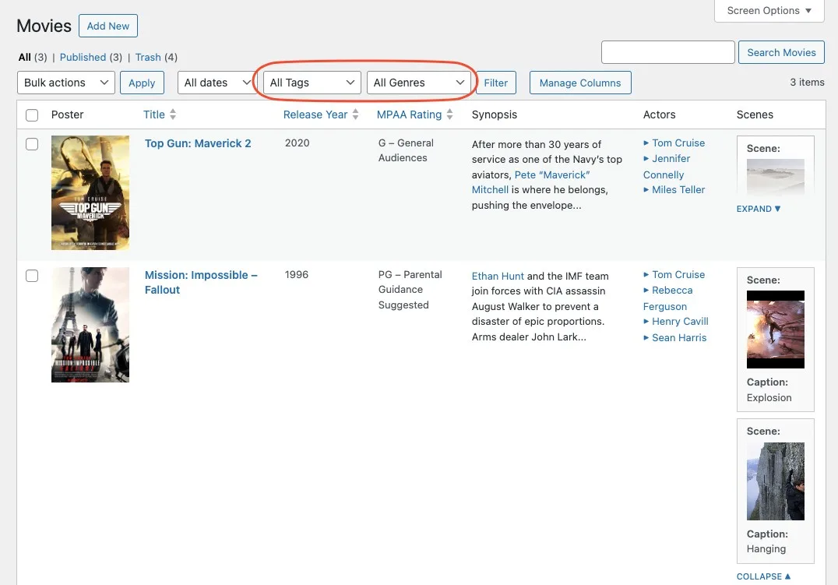Click the Release Year sort arrows icon

click(x=355, y=115)
